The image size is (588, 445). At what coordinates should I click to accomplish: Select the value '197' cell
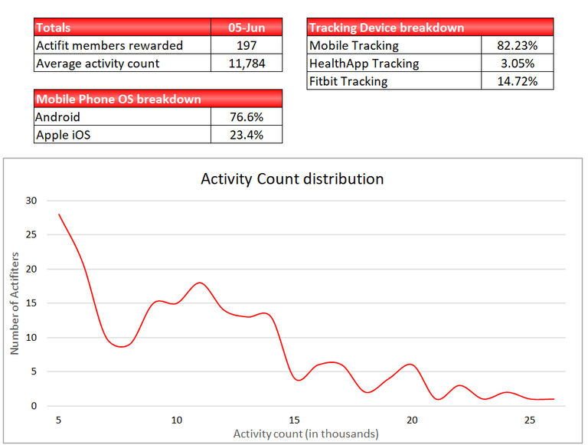[x=247, y=45]
